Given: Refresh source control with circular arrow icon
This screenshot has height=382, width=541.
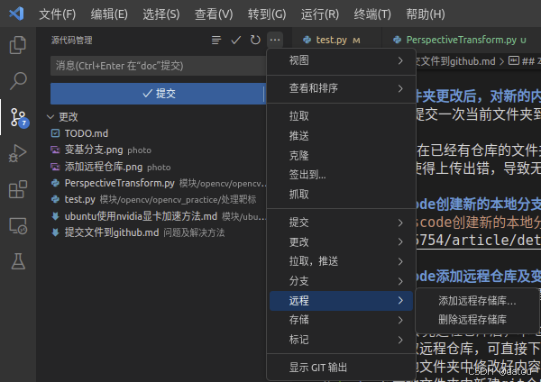Looking at the screenshot, I should click(255, 40).
